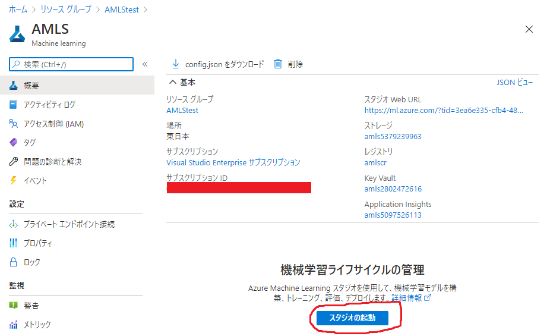Launch the studio with スタジオの起動 button

point(352,318)
